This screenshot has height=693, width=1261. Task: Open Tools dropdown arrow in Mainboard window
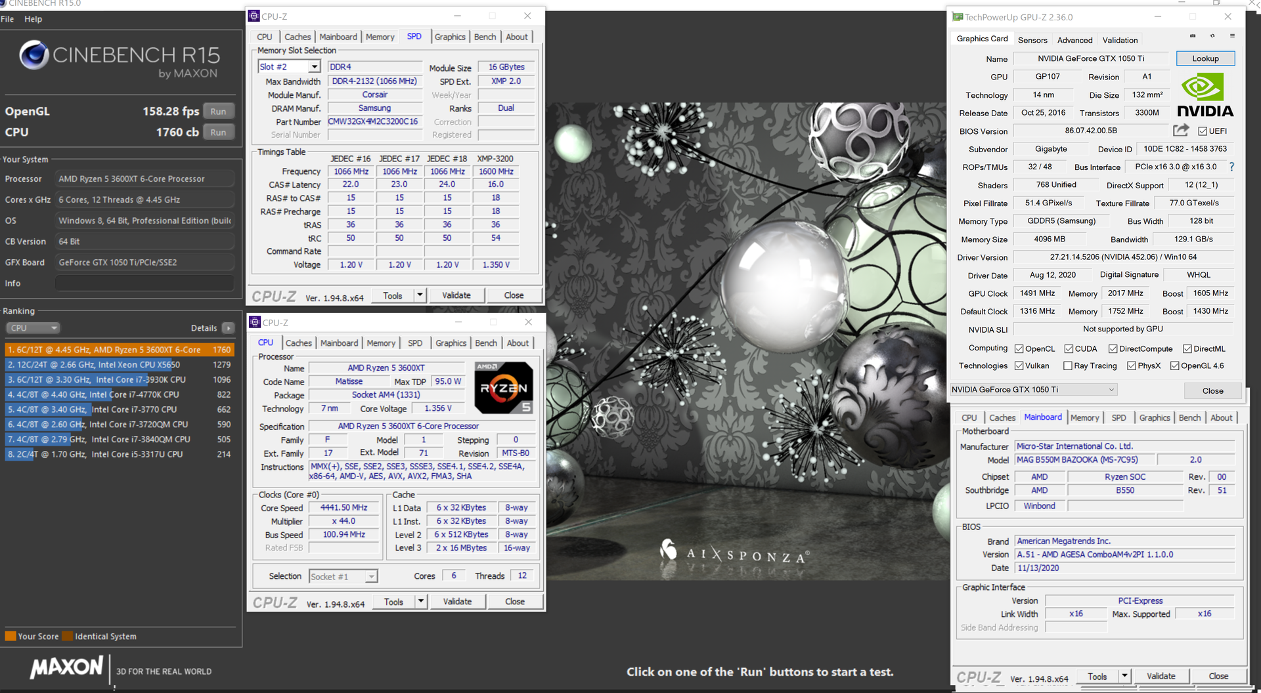point(1124,676)
